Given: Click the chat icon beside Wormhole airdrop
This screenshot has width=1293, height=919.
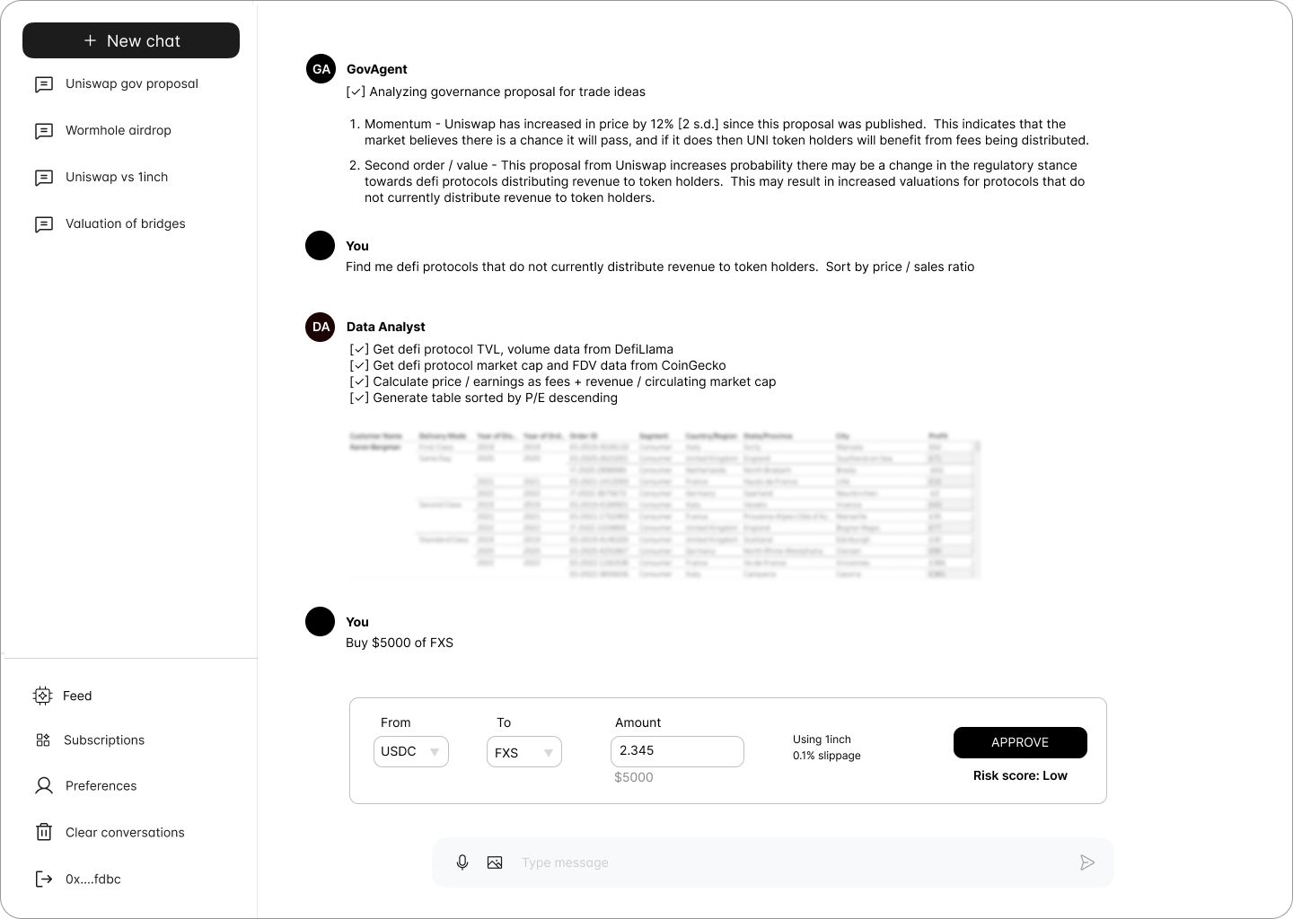Looking at the screenshot, I should (x=43, y=131).
